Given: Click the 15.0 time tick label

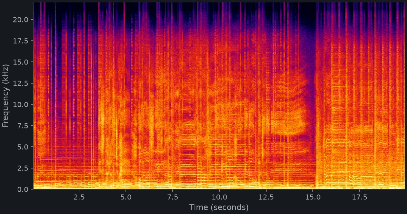Looking at the screenshot, I should pyautogui.click(x=313, y=197).
